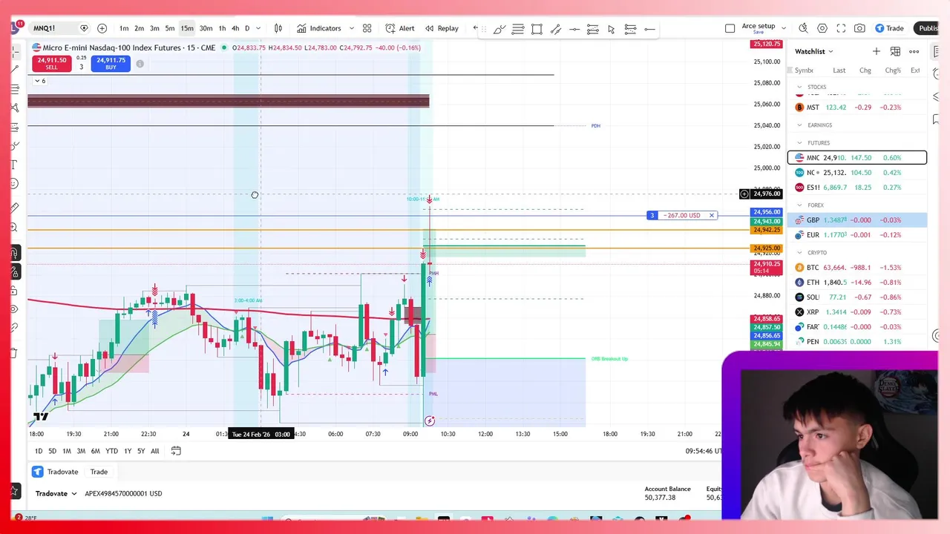Create an Alert
This screenshot has height=534, width=950.
click(400, 28)
